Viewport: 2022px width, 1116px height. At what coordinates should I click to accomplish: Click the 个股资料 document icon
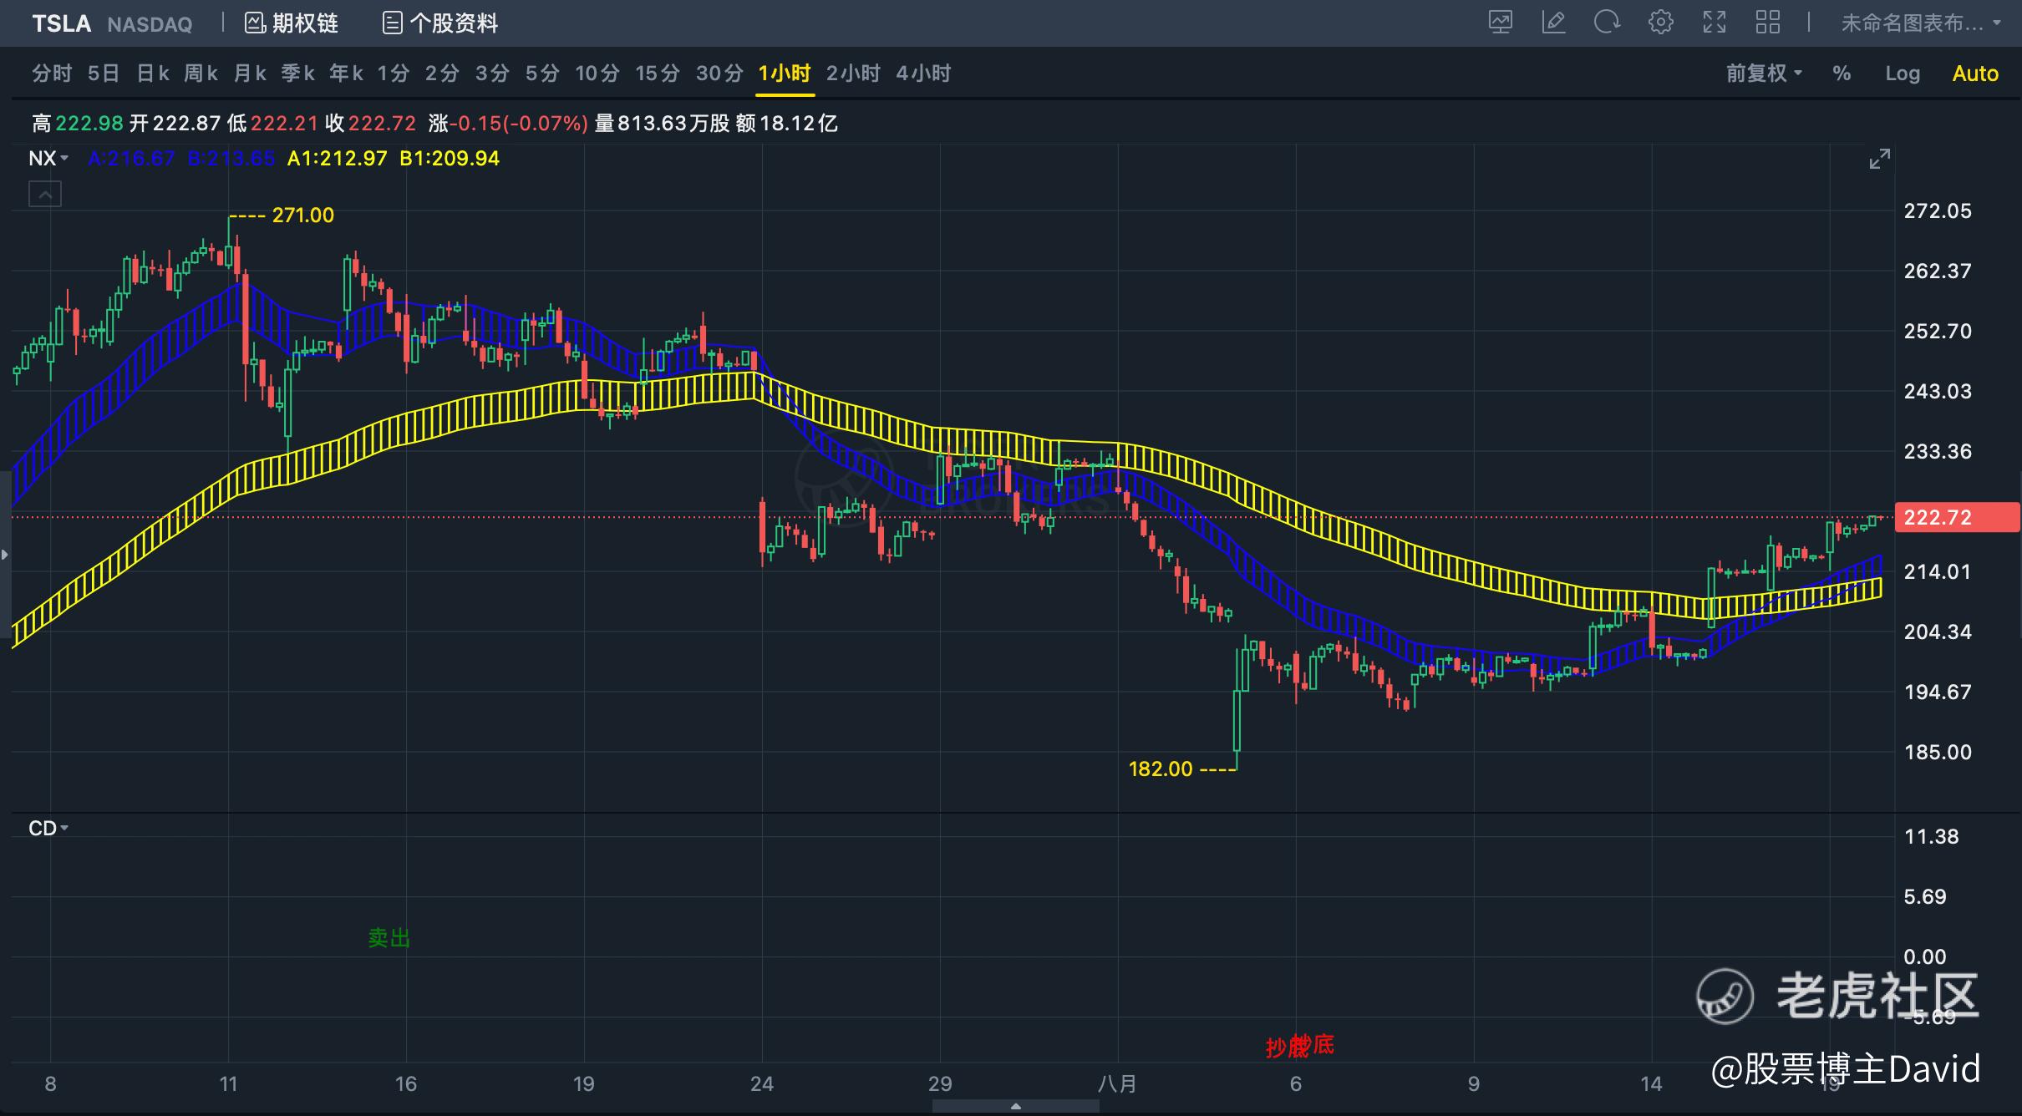[392, 23]
